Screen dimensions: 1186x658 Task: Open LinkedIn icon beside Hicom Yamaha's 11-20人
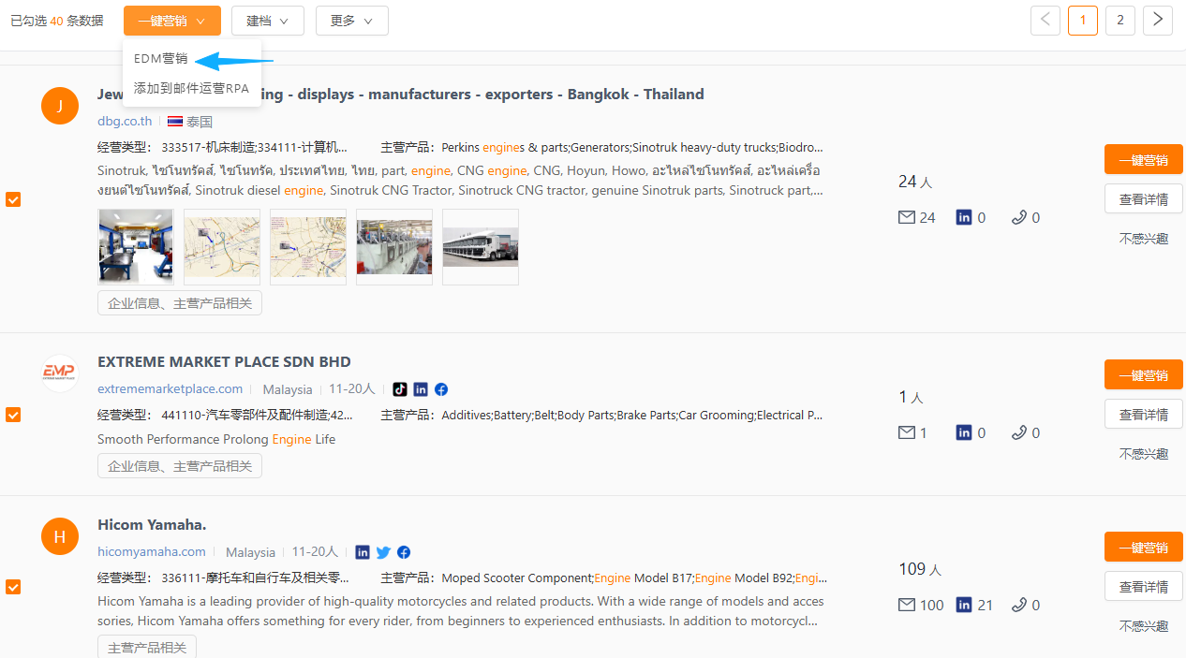pyautogui.click(x=363, y=552)
